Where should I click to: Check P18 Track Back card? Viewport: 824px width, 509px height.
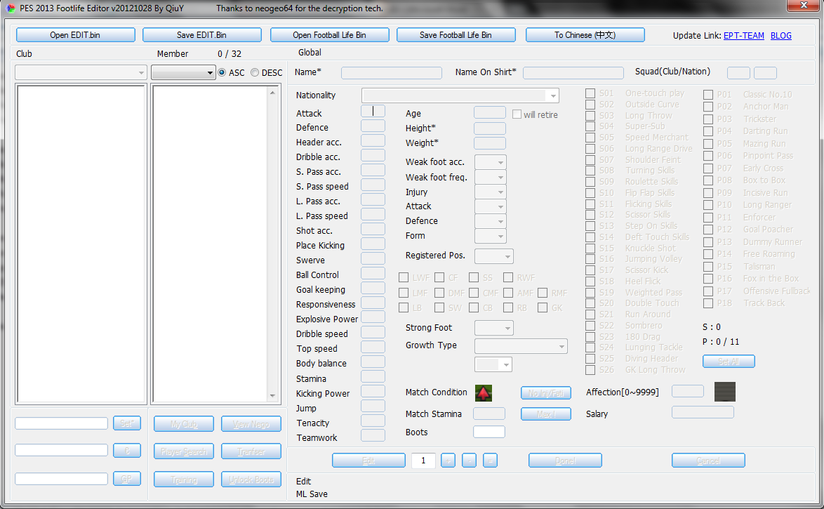pyautogui.click(x=708, y=303)
